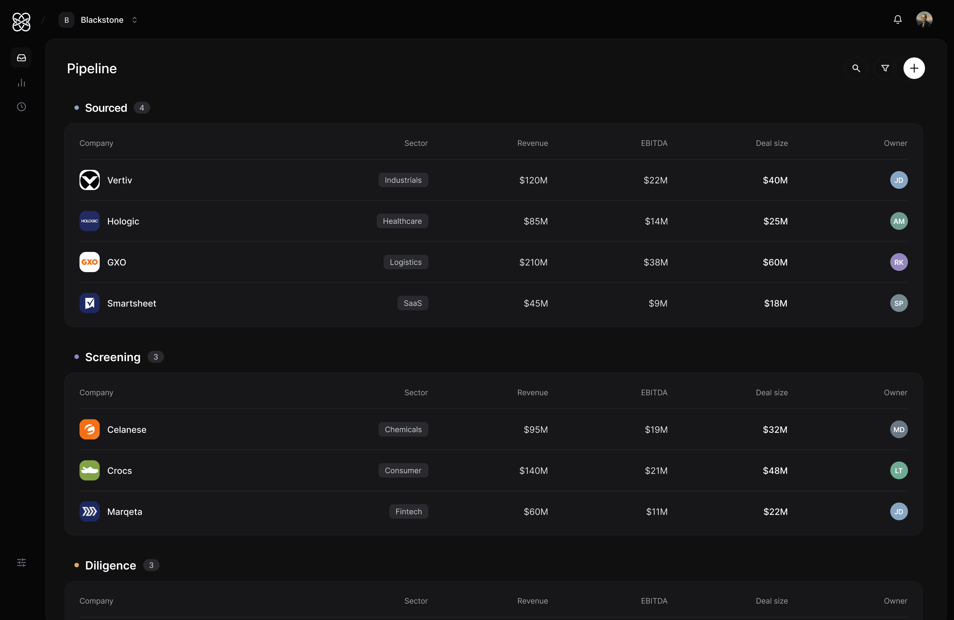Open the pipeline filter funnel icon
954x620 pixels.
click(885, 68)
